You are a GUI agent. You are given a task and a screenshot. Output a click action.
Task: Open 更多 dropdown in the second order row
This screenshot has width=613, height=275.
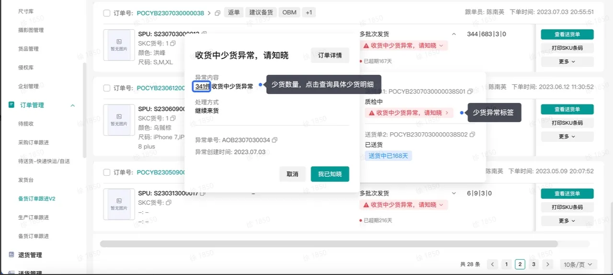(x=567, y=137)
